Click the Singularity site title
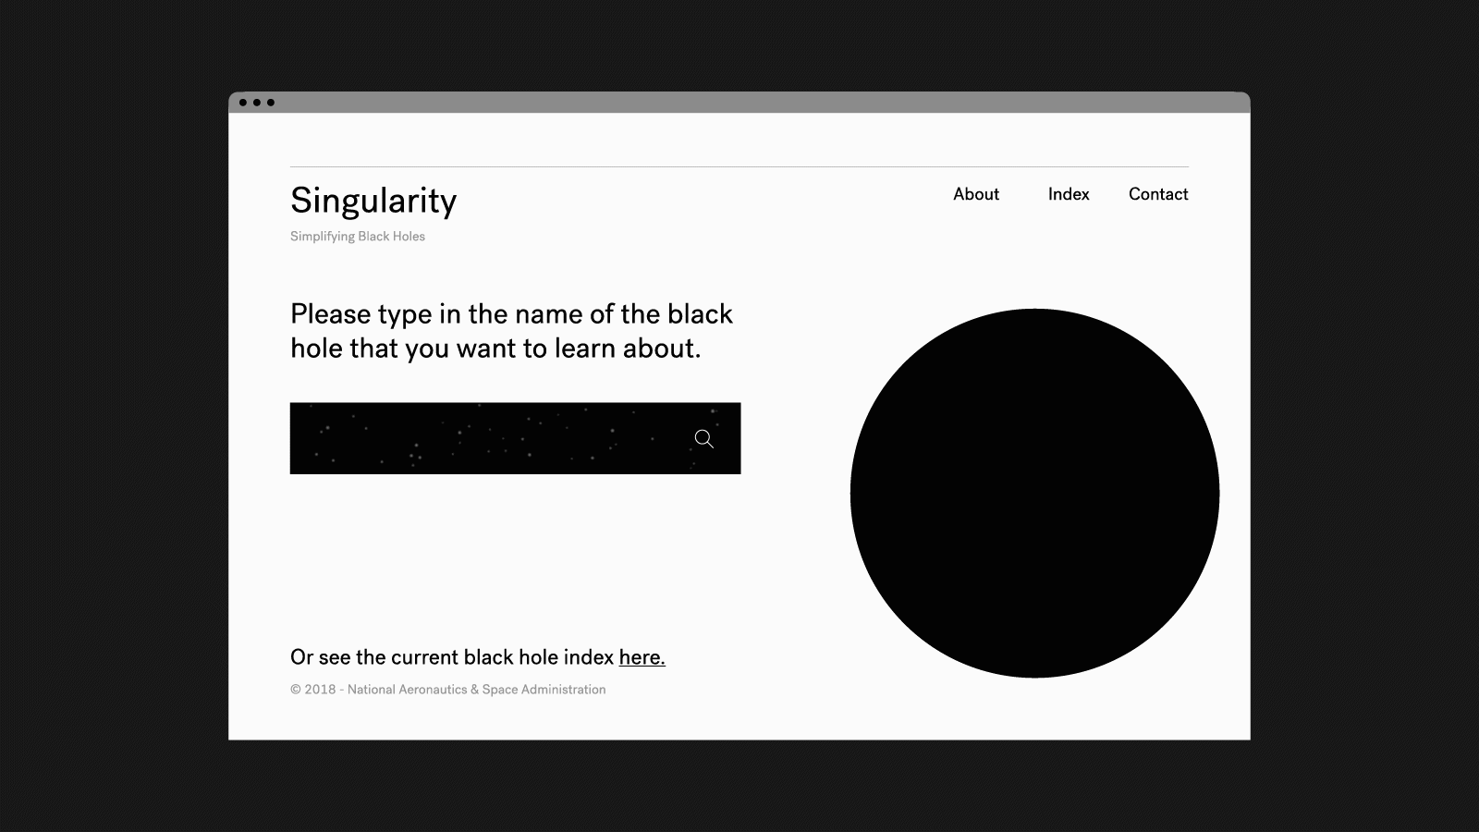The height and width of the screenshot is (832, 1479). tap(373, 201)
